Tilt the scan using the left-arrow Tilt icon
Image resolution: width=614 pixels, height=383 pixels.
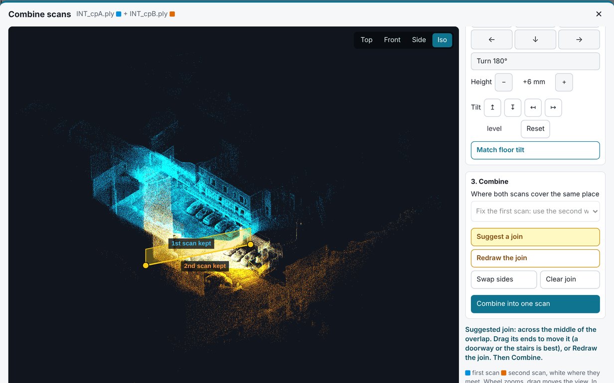click(533, 107)
